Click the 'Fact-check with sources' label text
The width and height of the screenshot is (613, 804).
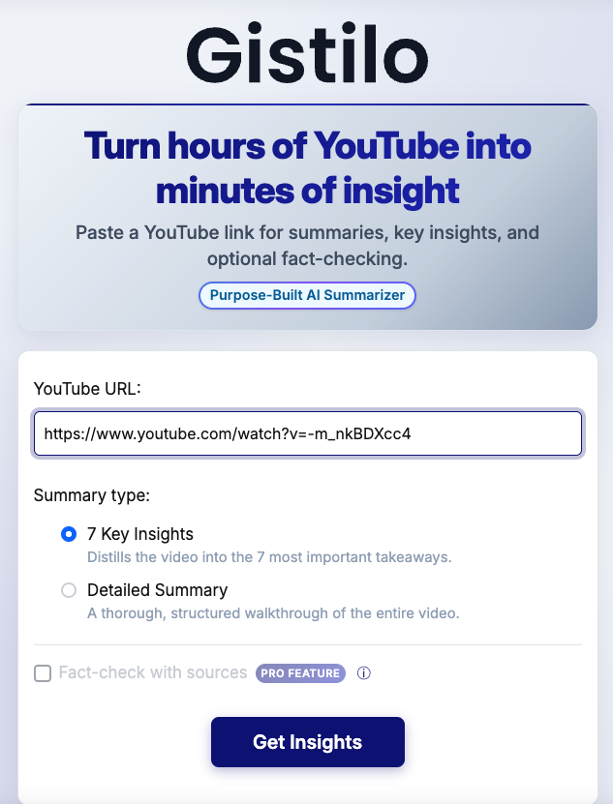click(153, 673)
